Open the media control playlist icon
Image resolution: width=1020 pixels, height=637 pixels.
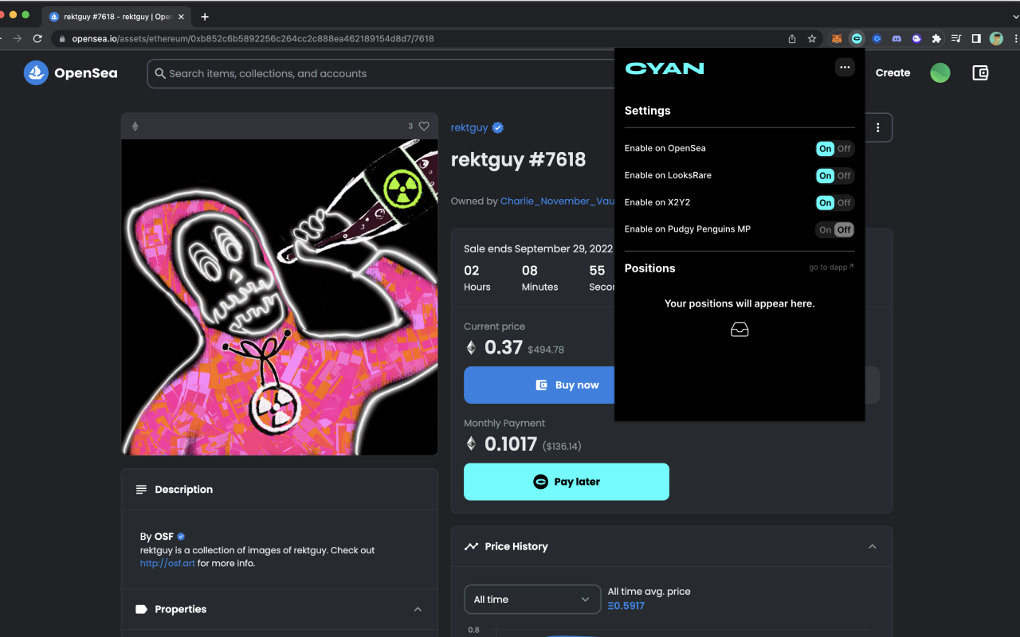(956, 38)
